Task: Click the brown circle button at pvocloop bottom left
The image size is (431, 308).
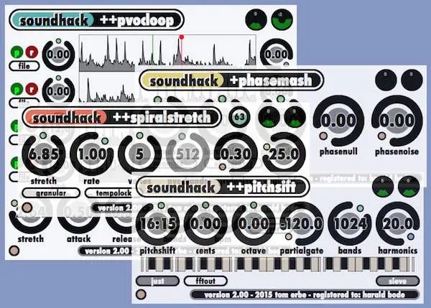Action: point(14,251)
